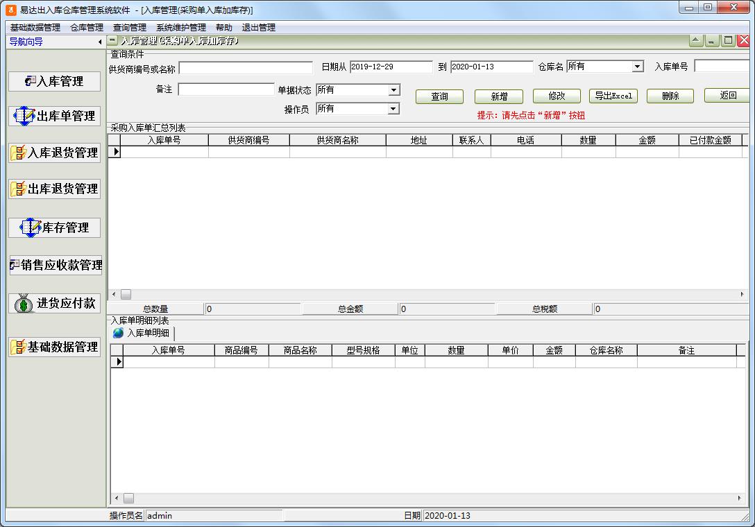
Task: Open the 系统维护管理 menu
Action: click(181, 28)
